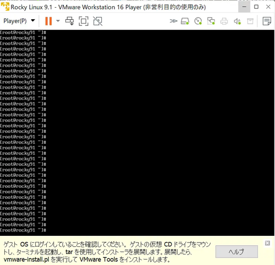Enter full screen mode icon
Screen dimensions: 275x265
click(x=84, y=21)
